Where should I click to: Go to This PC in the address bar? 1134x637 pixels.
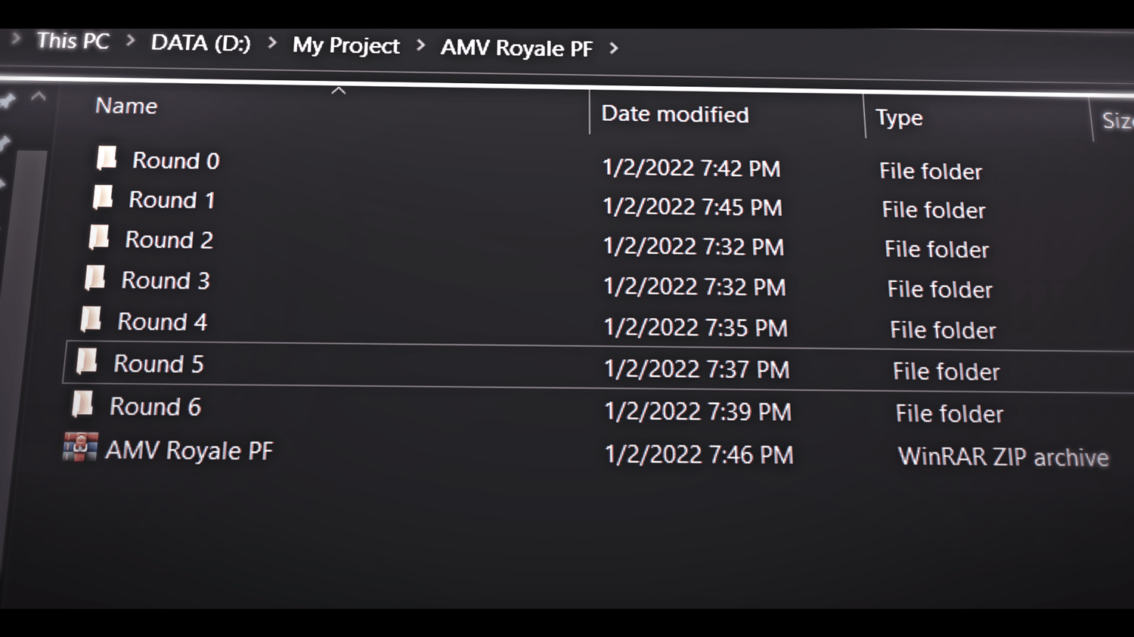(73, 41)
